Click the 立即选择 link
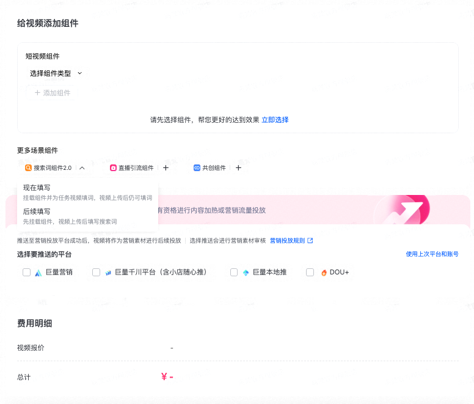This screenshot has height=404, width=474. coord(275,120)
